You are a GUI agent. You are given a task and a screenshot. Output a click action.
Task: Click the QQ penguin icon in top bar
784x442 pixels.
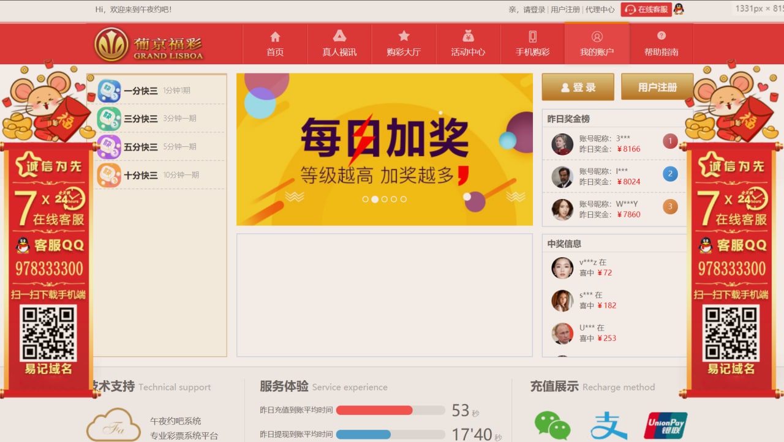point(679,9)
